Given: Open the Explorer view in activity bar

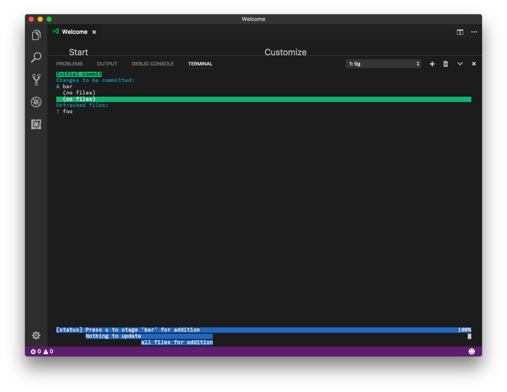Looking at the screenshot, I should point(36,35).
